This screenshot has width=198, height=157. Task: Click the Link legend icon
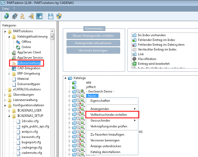[134, 54]
